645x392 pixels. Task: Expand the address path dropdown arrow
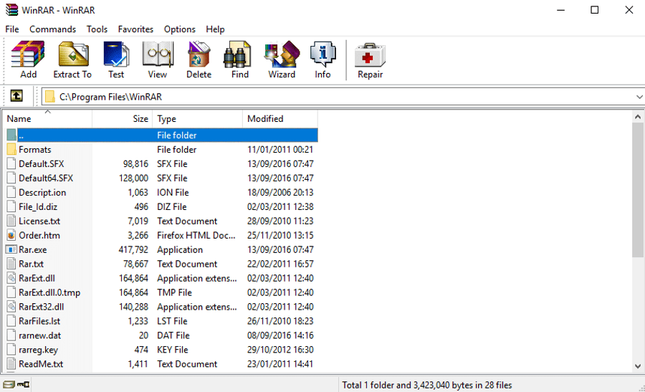pos(639,97)
